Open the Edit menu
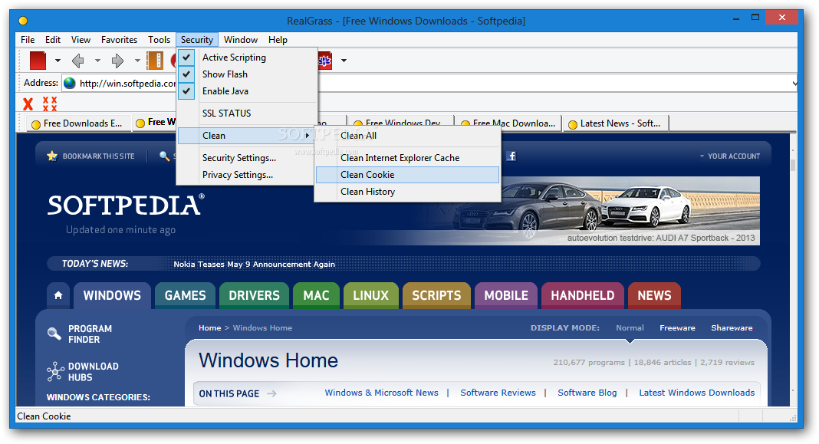 click(53, 40)
